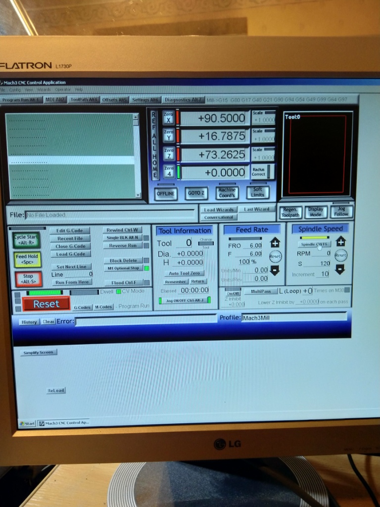Open the Operator menu

[x=63, y=90]
